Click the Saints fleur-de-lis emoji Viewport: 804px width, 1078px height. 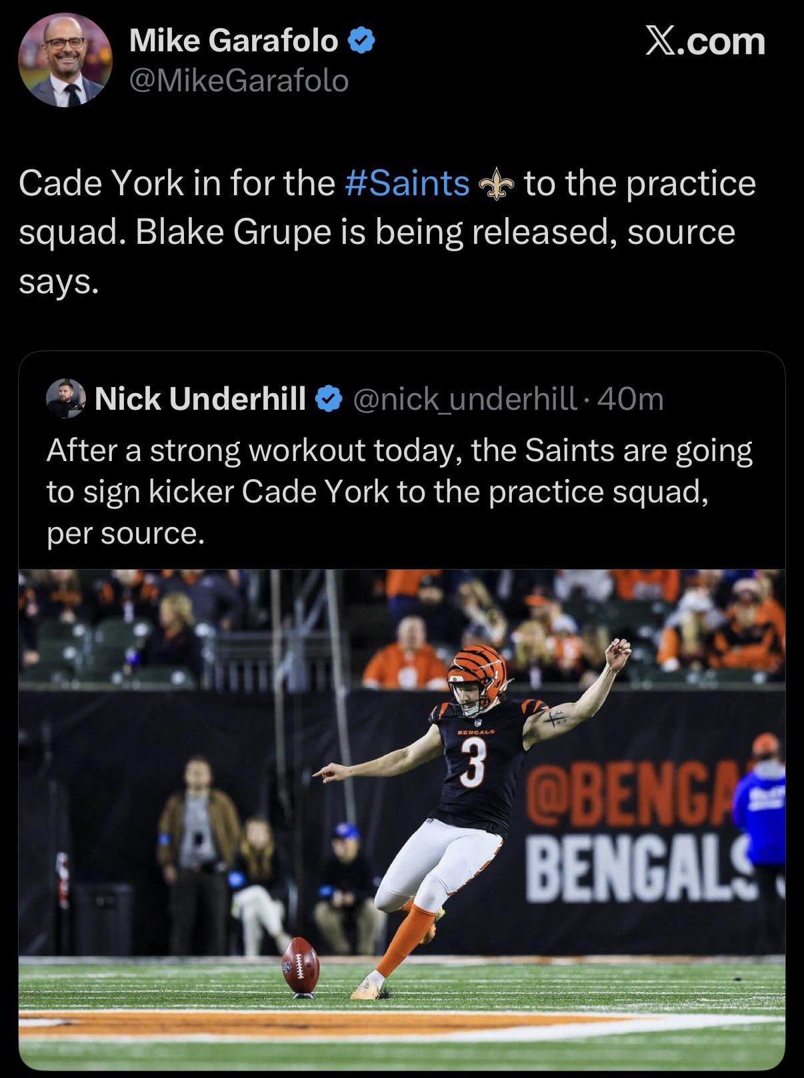(497, 185)
